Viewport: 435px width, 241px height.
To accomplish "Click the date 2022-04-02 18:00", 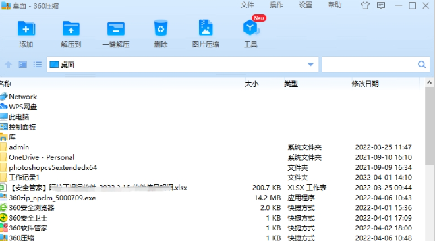I will coord(384,228).
